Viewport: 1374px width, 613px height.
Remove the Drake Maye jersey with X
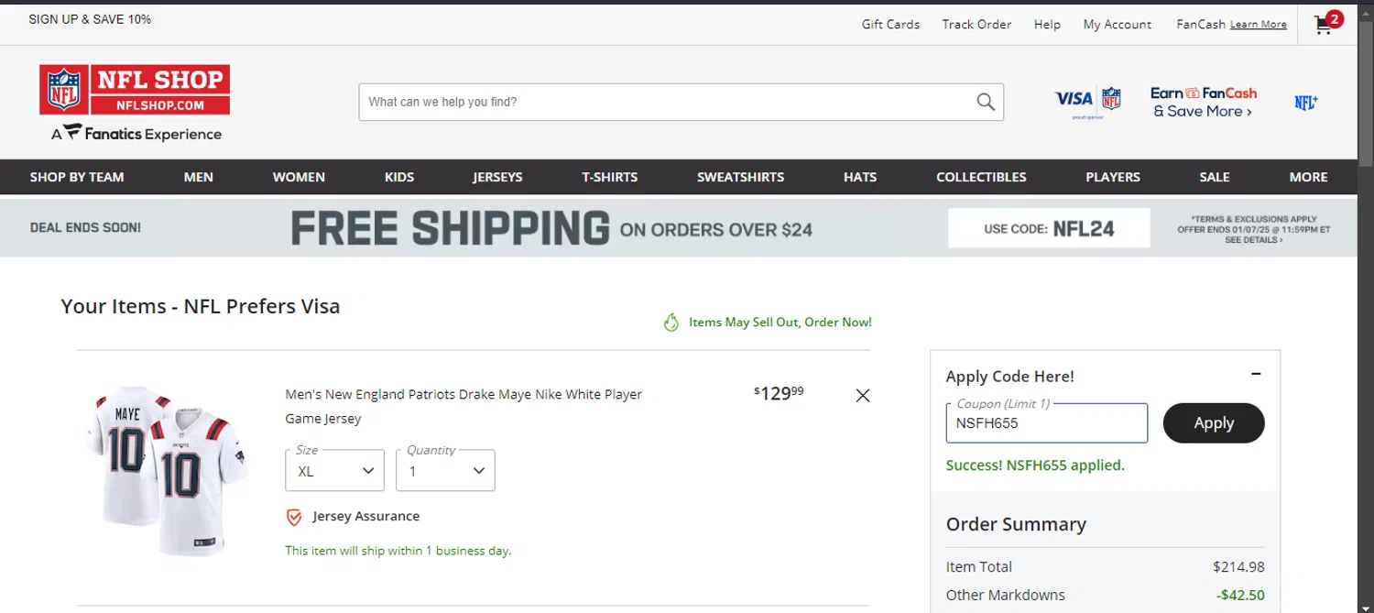[x=862, y=396]
